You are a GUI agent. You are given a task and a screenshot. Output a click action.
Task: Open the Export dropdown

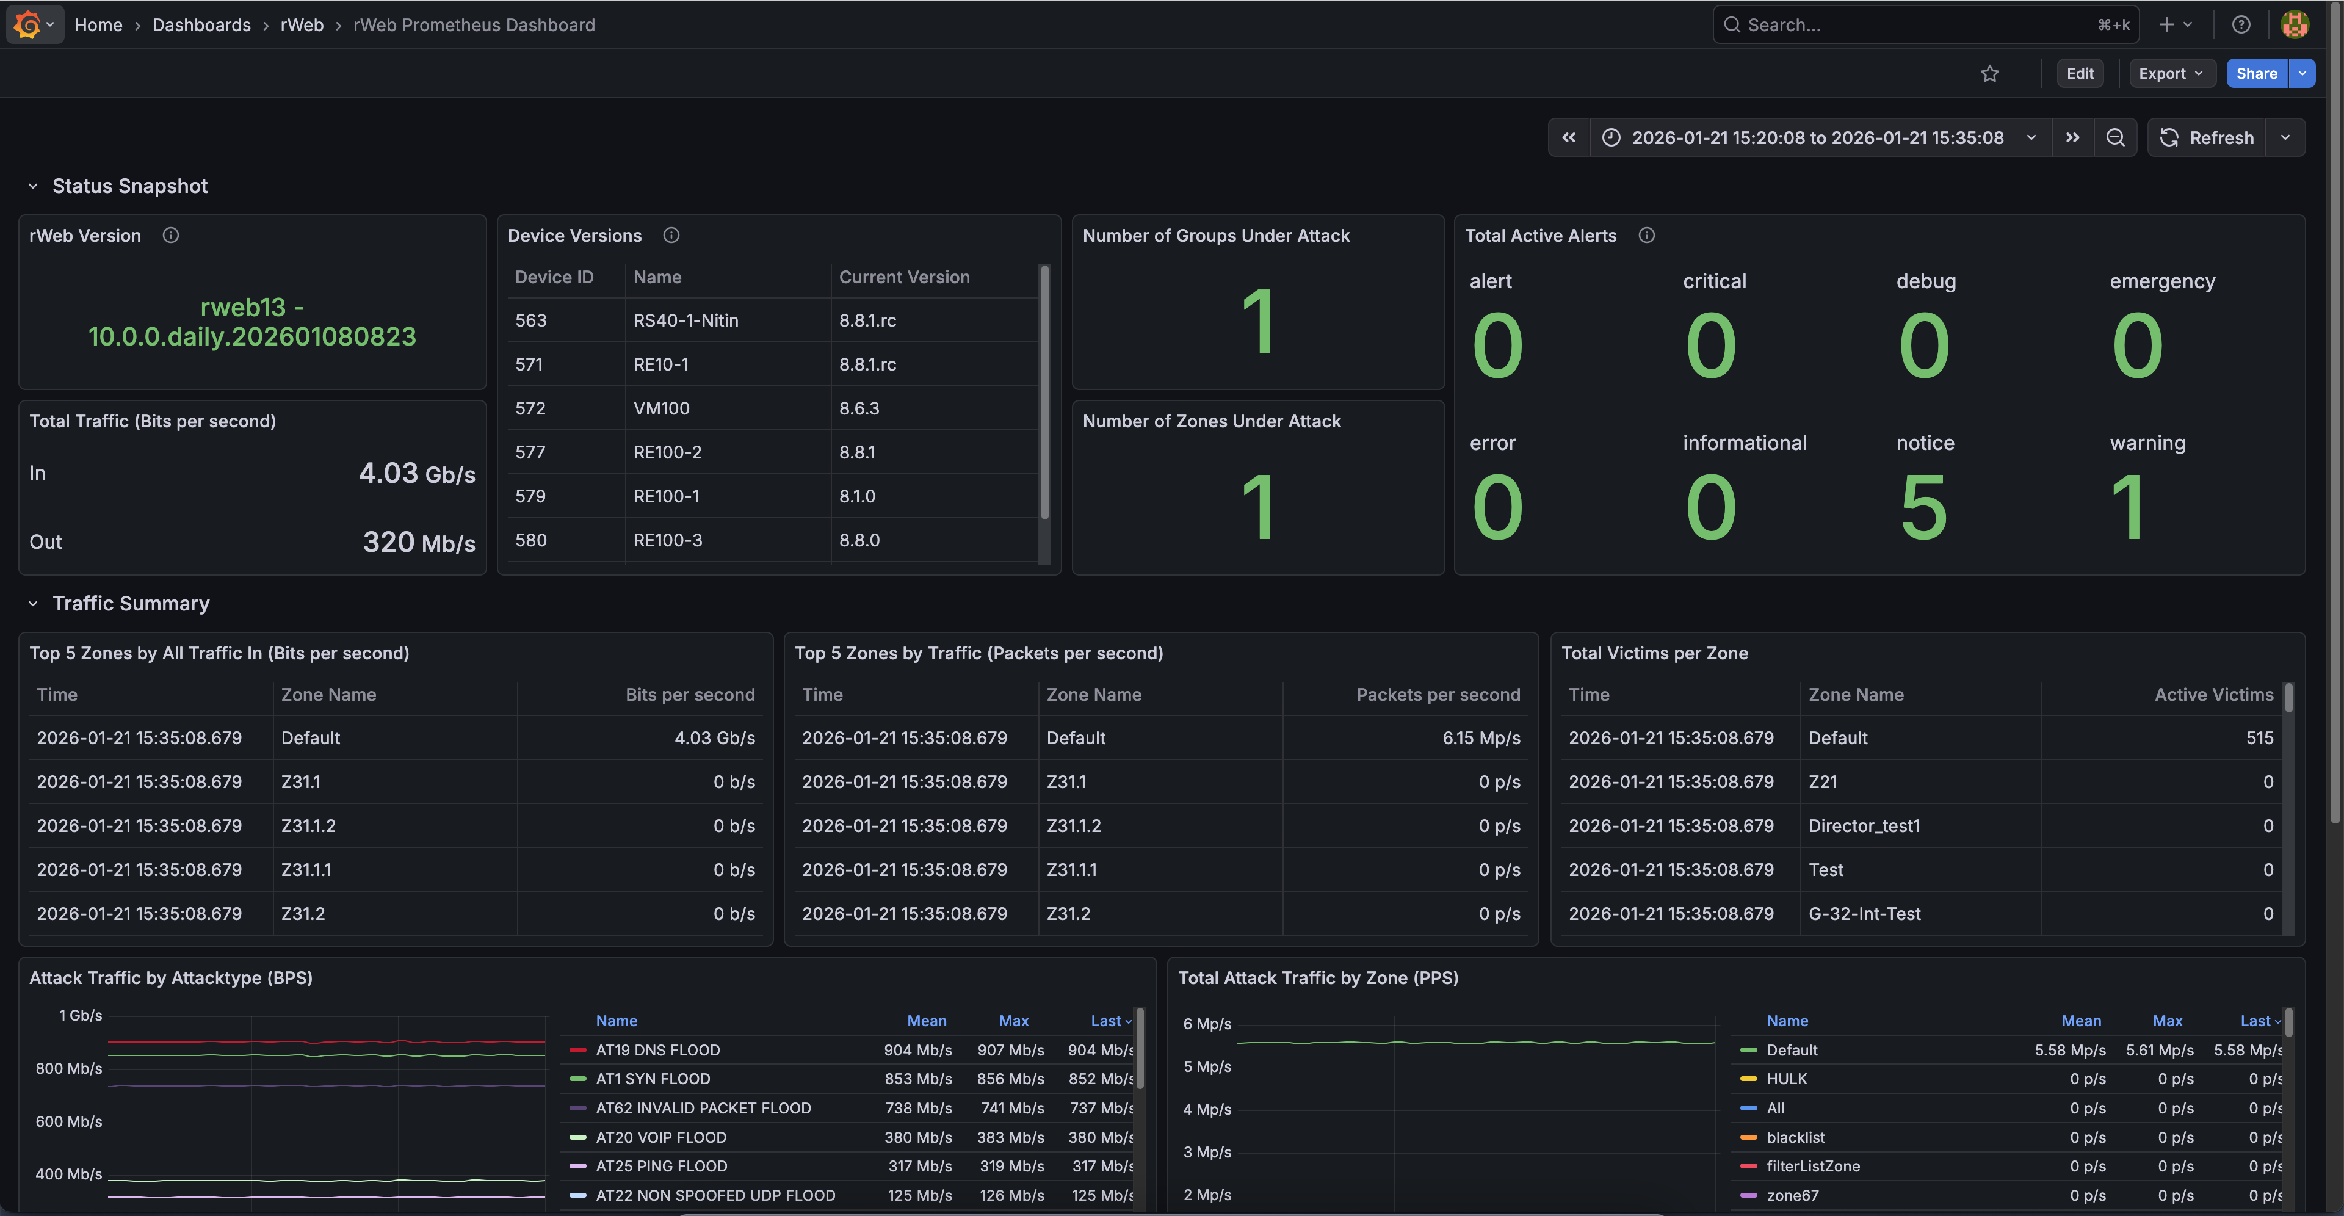pyautogui.click(x=2171, y=74)
